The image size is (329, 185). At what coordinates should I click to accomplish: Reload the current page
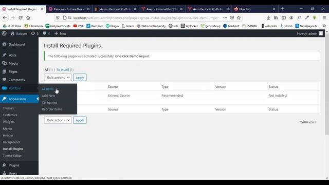click(21, 18)
